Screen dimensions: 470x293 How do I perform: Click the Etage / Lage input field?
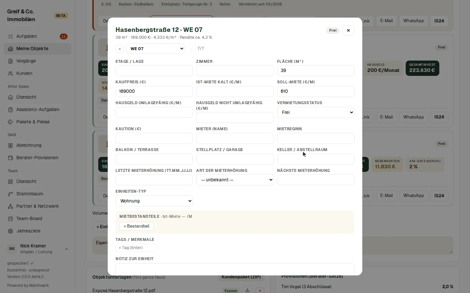tap(154, 71)
